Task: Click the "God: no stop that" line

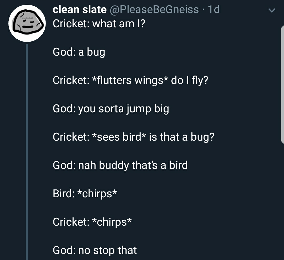Action: tap(95, 250)
